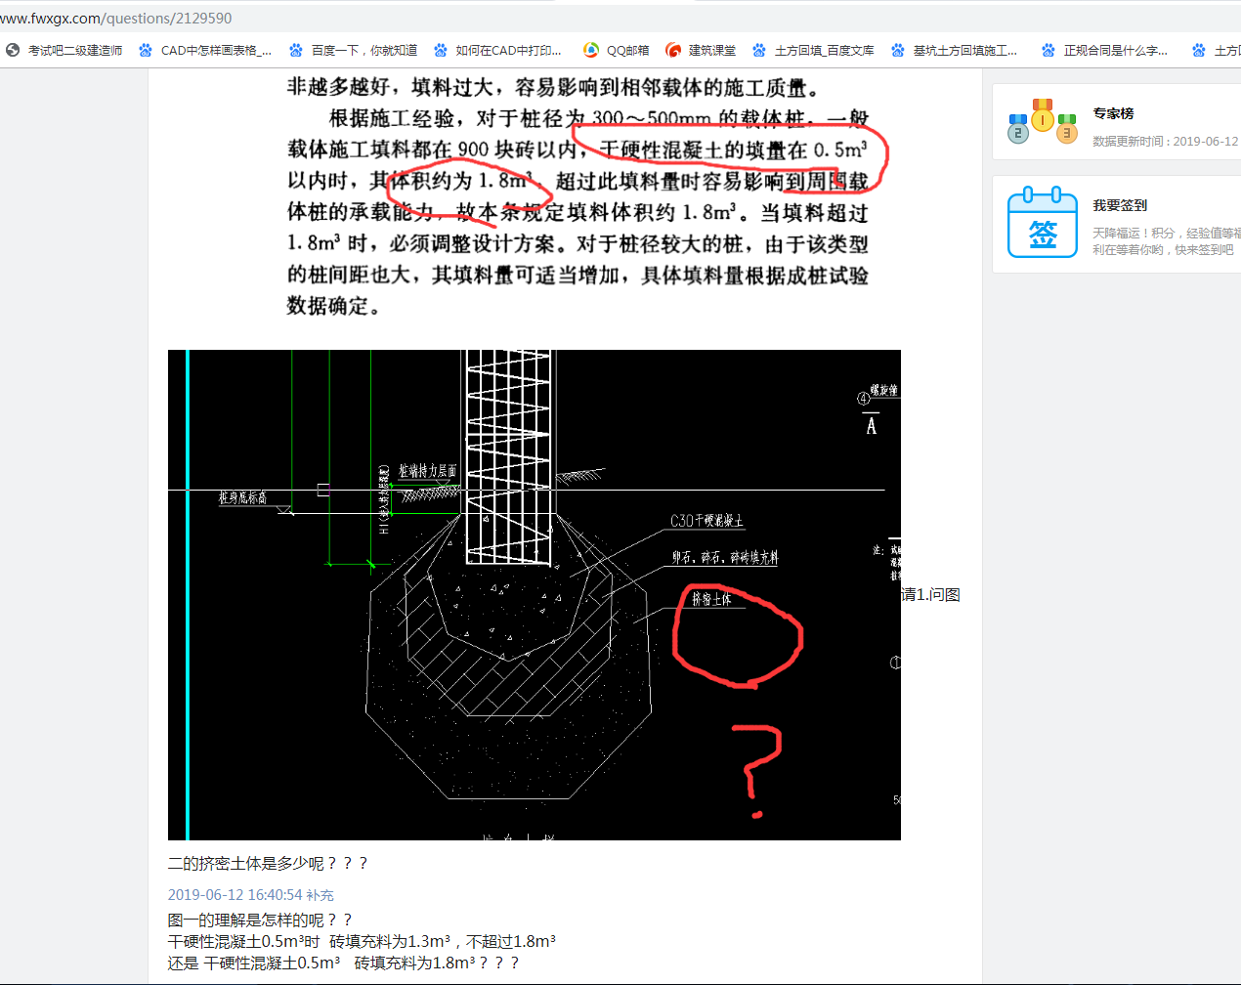Click the globe icon of 考试吧二级建造师
Screen dimensions: 1241x985
click(x=13, y=50)
